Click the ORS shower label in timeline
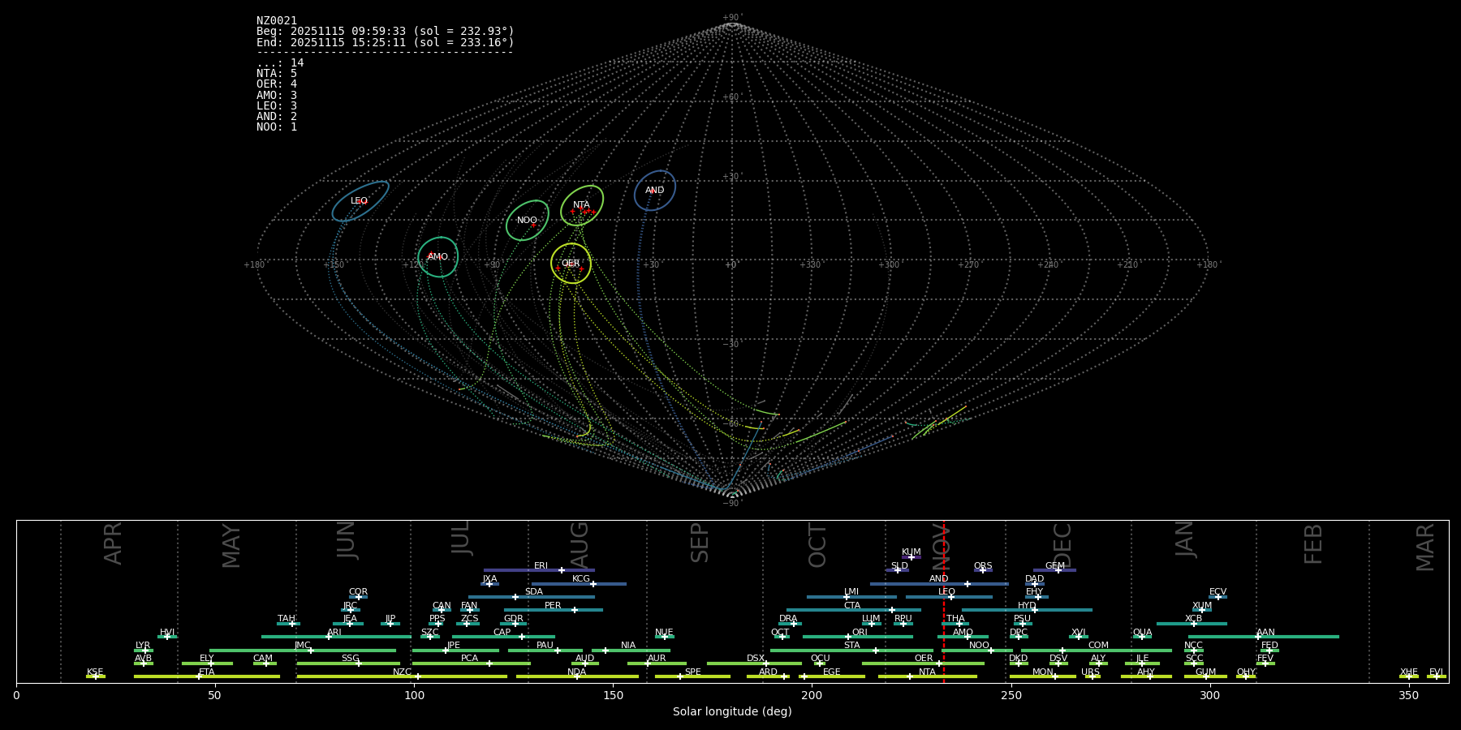The height and width of the screenshot is (730, 1461). (983, 566)
